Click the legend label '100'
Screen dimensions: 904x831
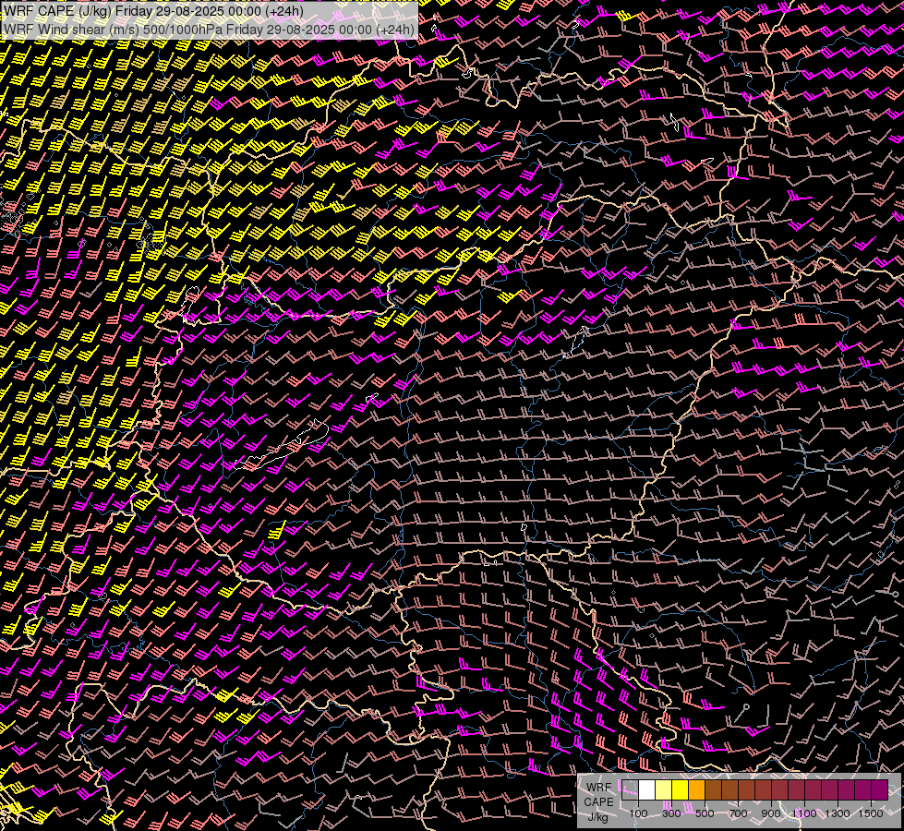tap(638, 813)
